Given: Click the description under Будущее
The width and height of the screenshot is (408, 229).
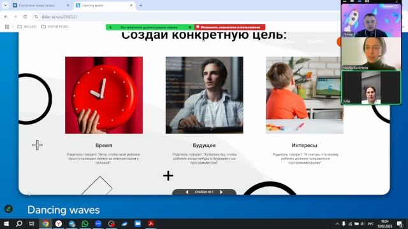Looking at the screenshot, I should point(204,158).
